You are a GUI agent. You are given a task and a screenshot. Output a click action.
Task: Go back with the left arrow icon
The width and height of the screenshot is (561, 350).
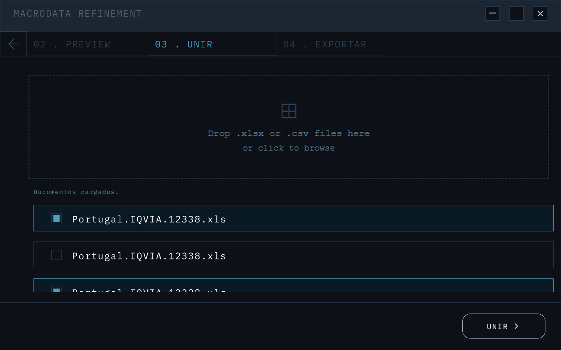13,44
